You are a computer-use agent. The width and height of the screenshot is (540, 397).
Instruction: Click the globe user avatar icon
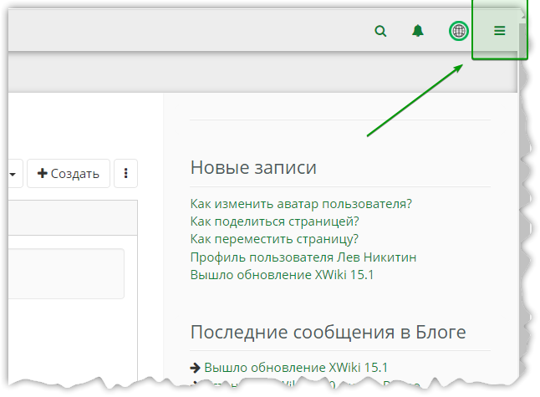[x=459, y=31]
